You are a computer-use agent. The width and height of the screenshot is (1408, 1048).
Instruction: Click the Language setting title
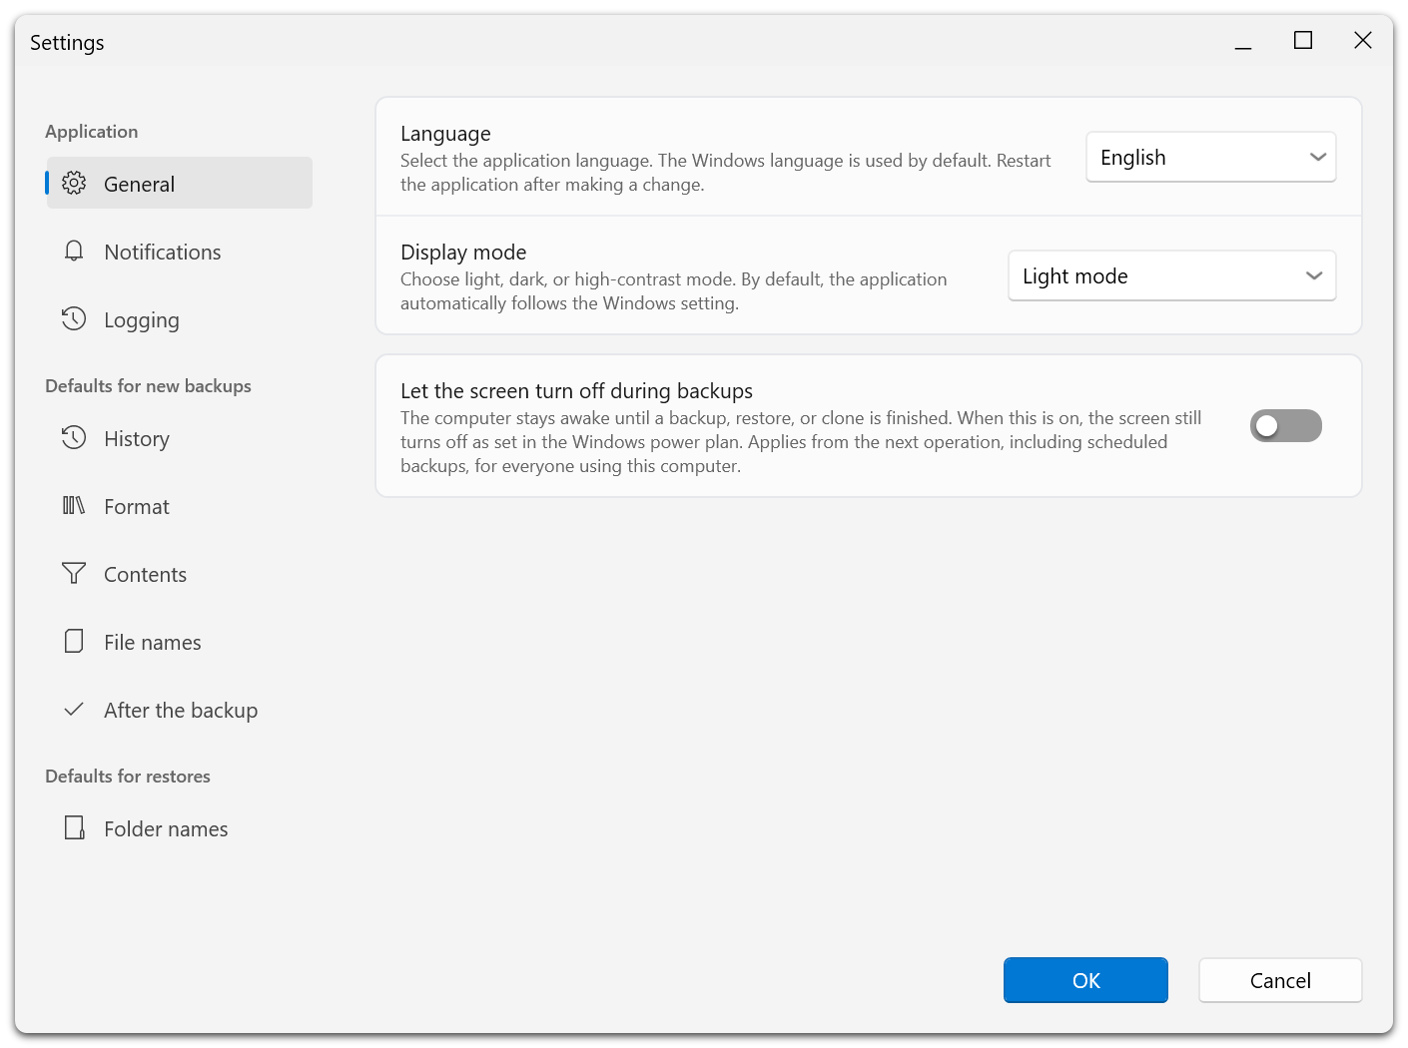pyautogui.click(x=445, y=134)
